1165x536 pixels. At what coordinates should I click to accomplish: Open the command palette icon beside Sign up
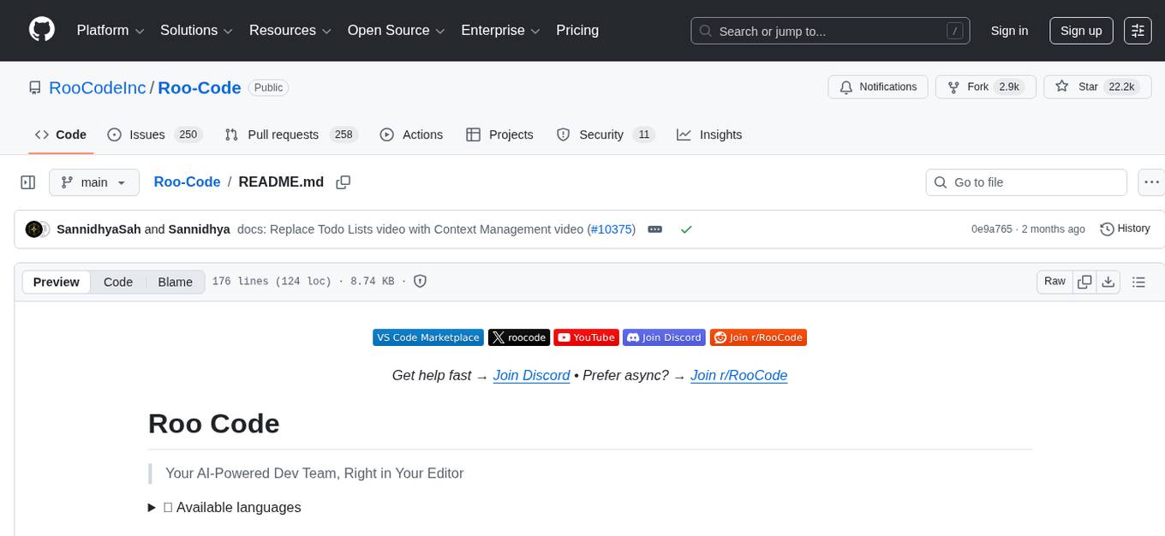pos(1138,30)
